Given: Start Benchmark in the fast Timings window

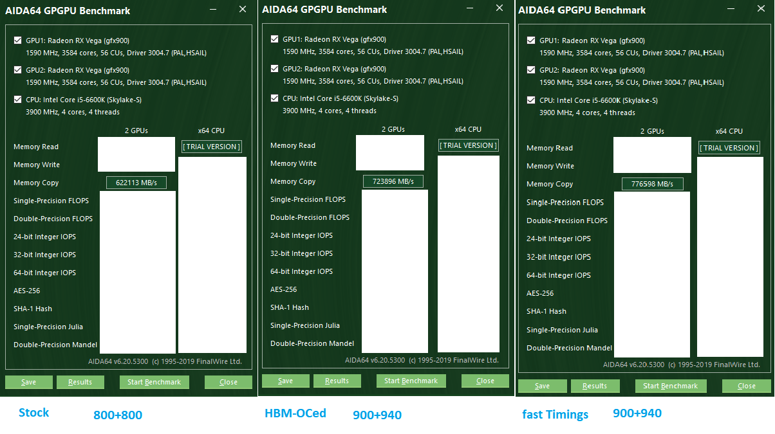Looking at the screenshot, I should point(671,386).
